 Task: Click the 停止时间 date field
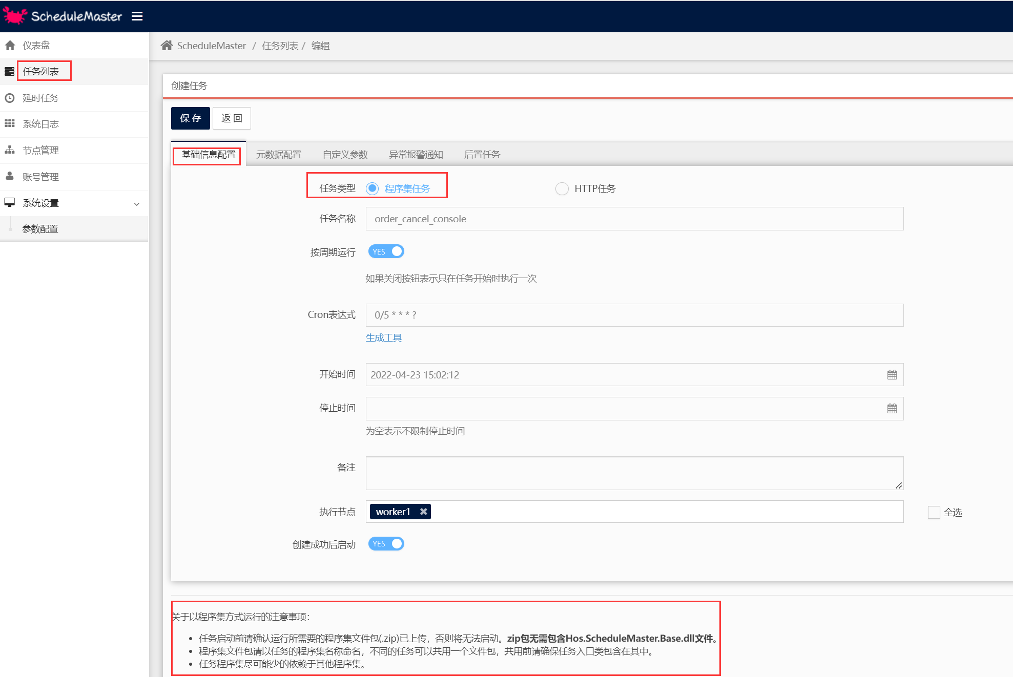click(634, 409)
